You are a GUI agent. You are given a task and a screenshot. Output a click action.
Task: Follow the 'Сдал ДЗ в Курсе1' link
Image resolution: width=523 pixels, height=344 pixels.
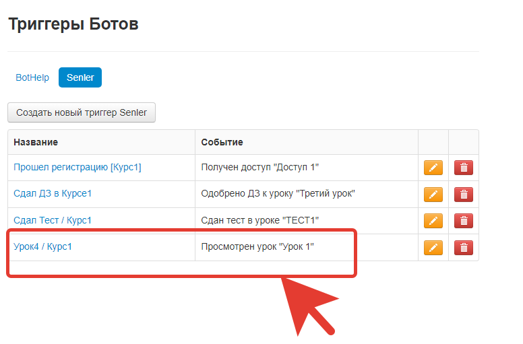[53, 194]
